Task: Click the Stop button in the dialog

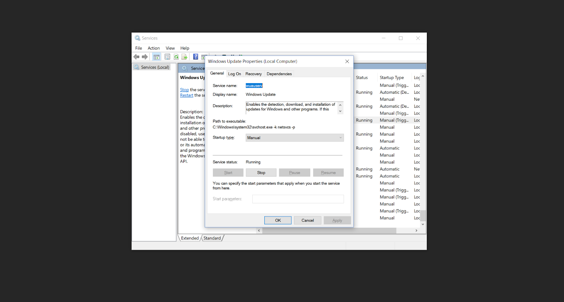Action: [x=261, y=173]
